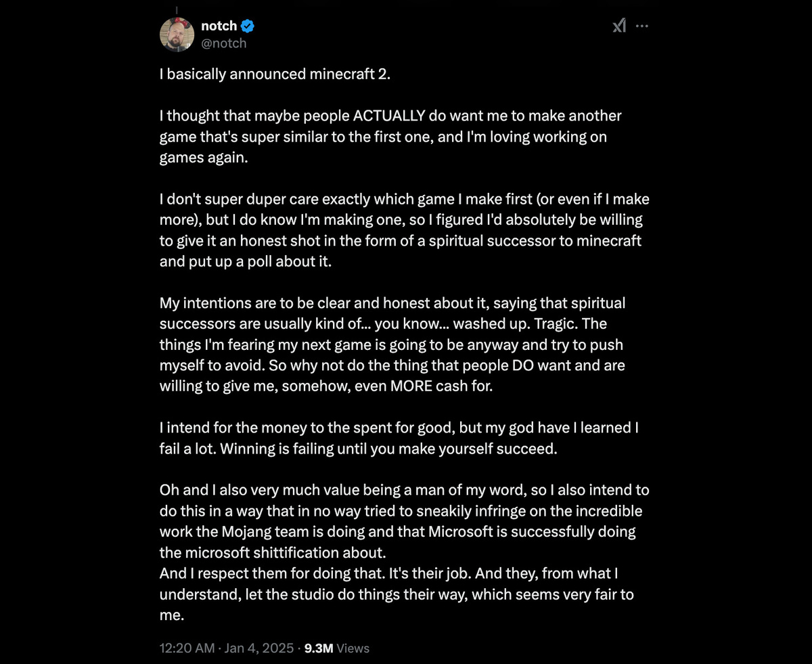Click the Jan 4, 2025 date

257,648
